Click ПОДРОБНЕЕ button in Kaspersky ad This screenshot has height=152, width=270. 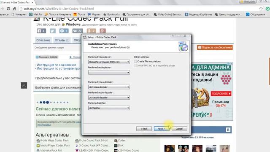(x=221, y=94)
